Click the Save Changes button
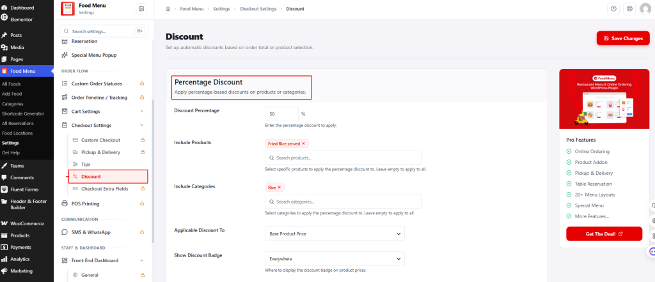655x282 pixels. pyautogui.click(x=623, y=38)
